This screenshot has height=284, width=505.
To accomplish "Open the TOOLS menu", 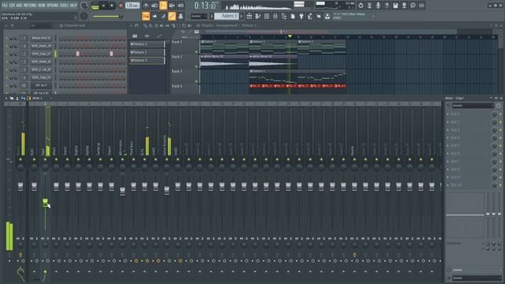I will coord(65,6).
